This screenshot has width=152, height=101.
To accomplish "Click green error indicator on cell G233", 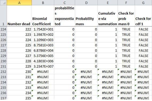I will 135,75.
